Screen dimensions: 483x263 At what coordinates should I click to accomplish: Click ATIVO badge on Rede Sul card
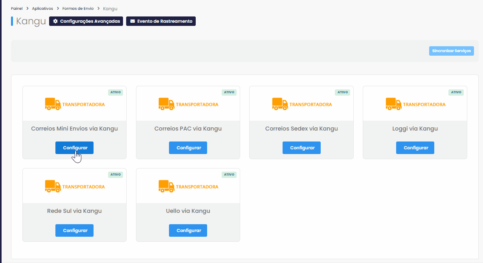pyautogui.click(x=116, y=174)
